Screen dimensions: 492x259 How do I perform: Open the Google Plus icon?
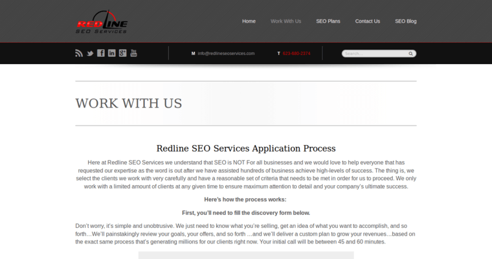pyautogui.click(x=123, y=53)
